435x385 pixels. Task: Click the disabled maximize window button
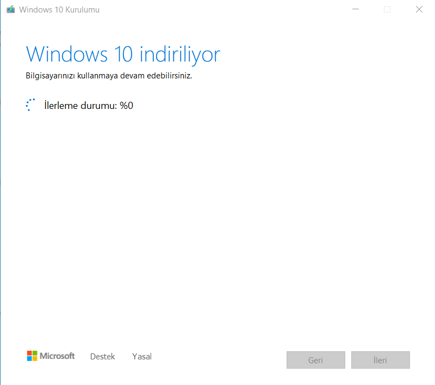click(387, 9)
